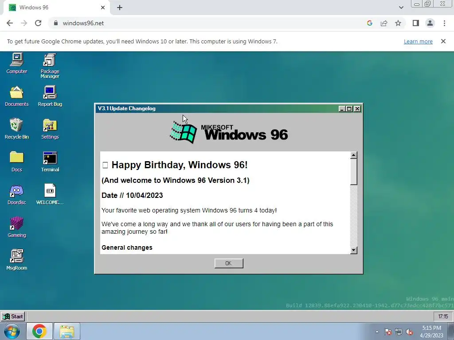The image size is (454, 340).
Task: Open the Chrome tab search dropdown
Action: pyautogui.click(x=401, y=8)
